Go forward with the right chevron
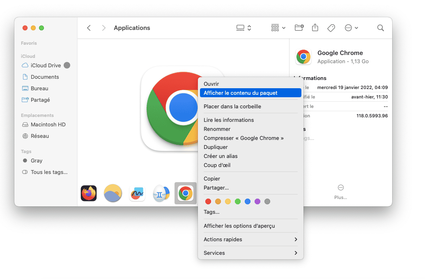Screen dimensions: 425x279 (x=103, y=28)
